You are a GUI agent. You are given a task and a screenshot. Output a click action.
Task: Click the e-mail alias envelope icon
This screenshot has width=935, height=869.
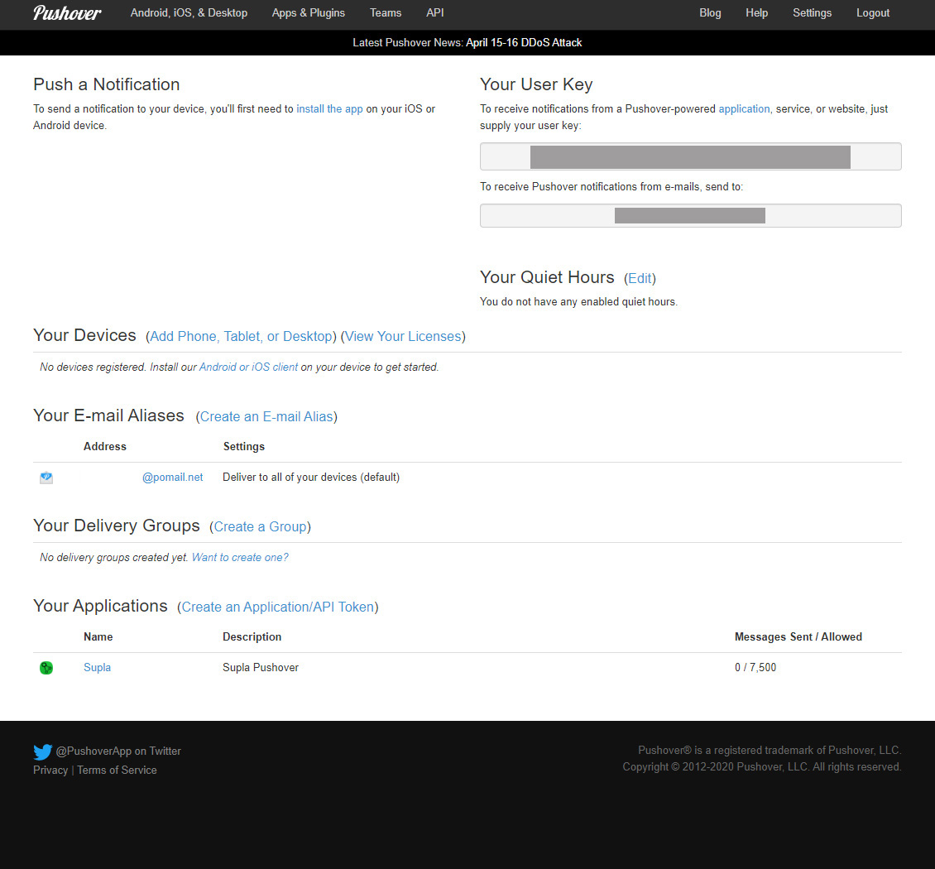(46, 478)
